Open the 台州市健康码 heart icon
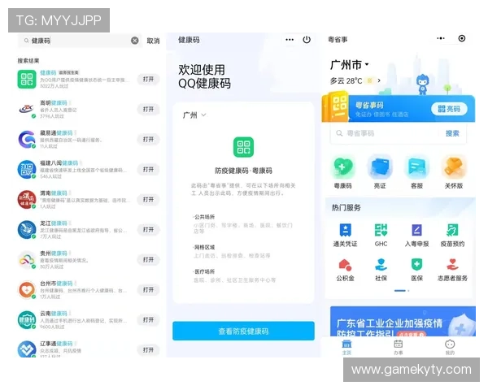The width and height of the screenshot is (488, 390). coord(27,290)
